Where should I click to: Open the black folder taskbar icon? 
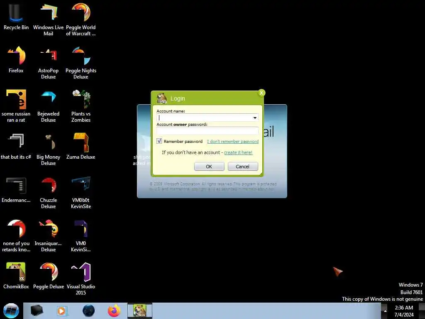(x=37, y=311)
